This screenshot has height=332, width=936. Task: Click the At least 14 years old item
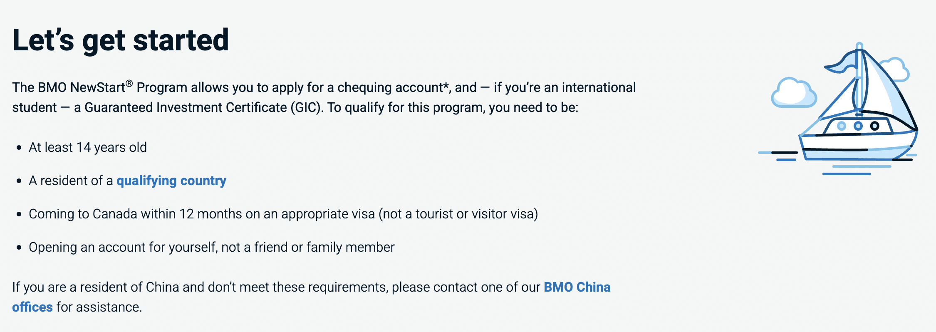tap(87, 147)
